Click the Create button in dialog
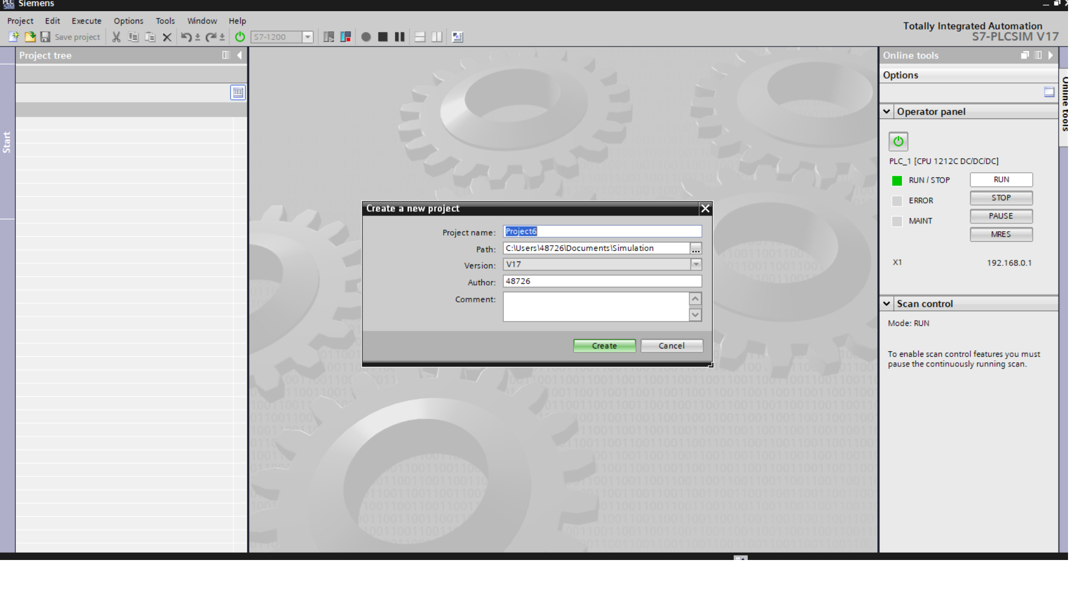 (604, 346)
